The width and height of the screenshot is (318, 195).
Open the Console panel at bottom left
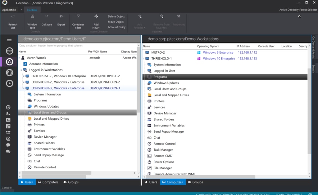(7, 188)
